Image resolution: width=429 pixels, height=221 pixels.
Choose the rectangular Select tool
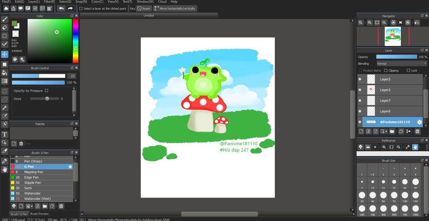click(4, 91)
